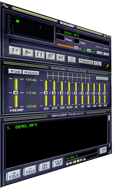Toggle equalizer AUTO mode
Viewport: 113px width, 188px height.
(31, 73)
